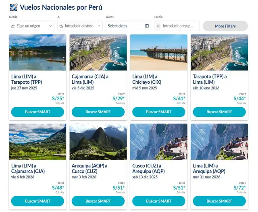Viewport: 258px width, 212px height.
Task: Click the departure plane icon in origin field
Action: point(13,26)
